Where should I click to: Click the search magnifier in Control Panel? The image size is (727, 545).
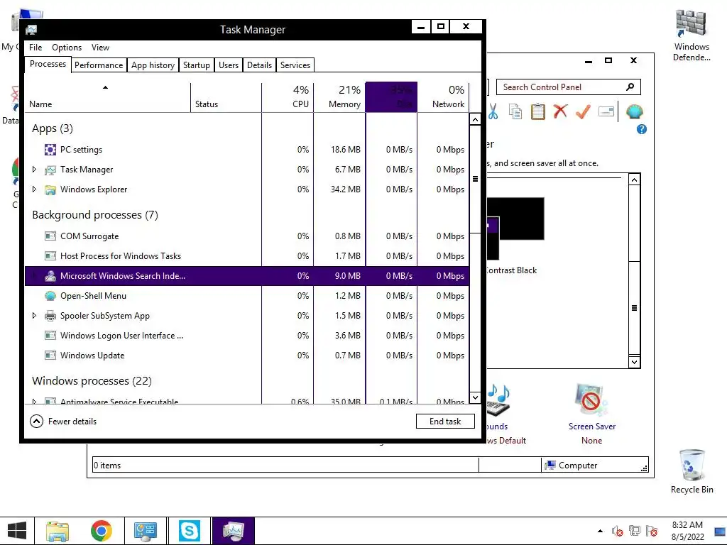[630, 87]
